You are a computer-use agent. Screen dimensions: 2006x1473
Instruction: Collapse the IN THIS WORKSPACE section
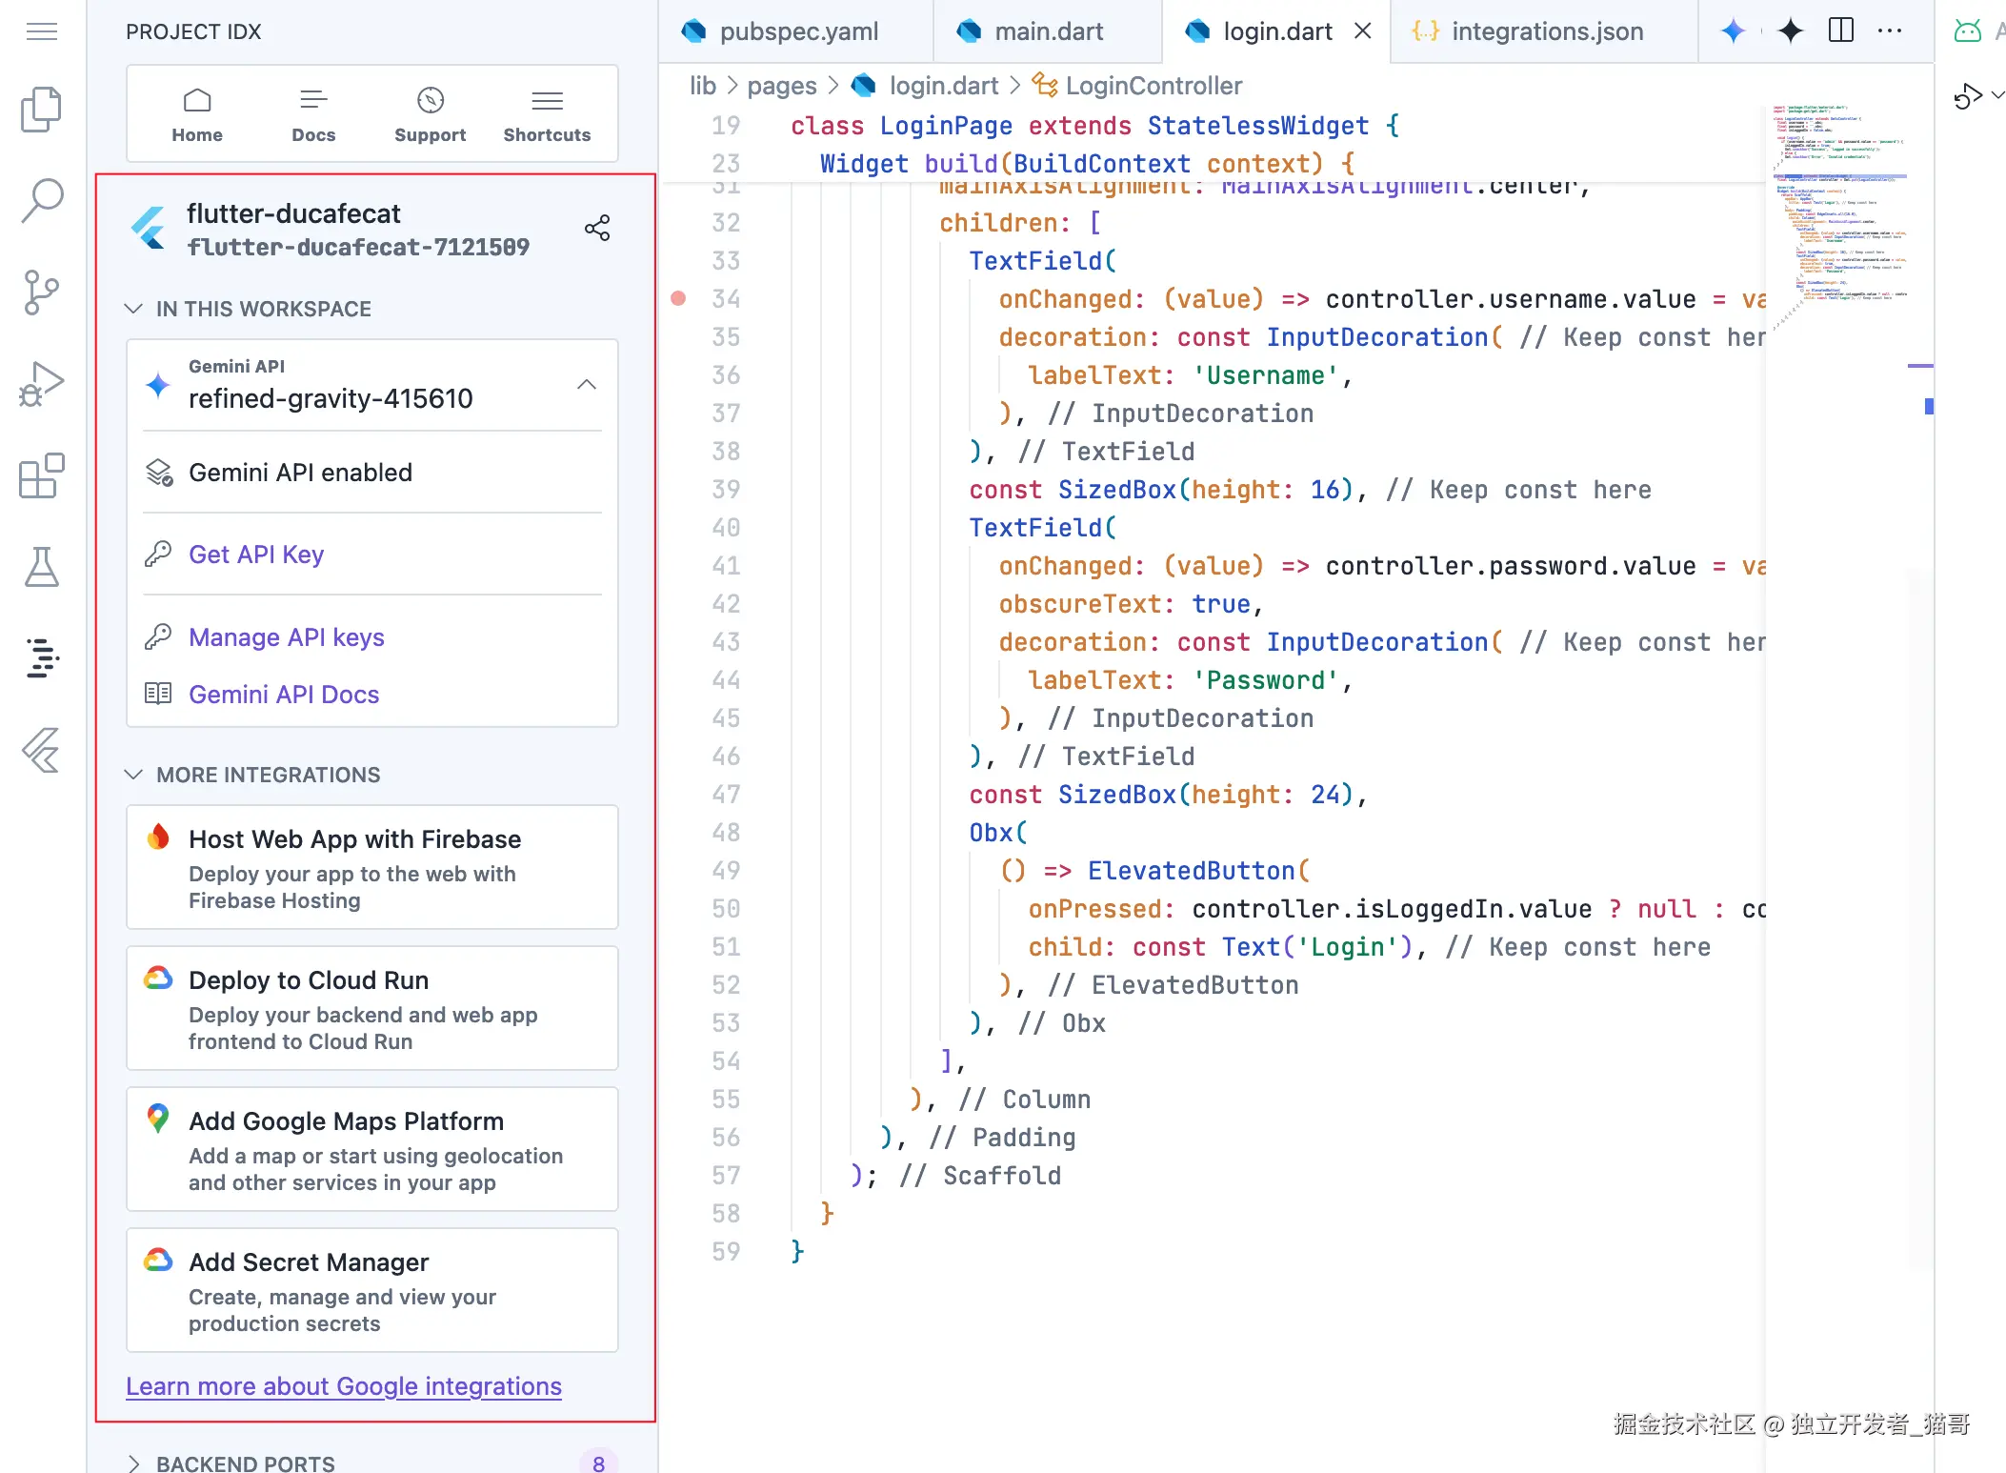click(x=134, y=309)
